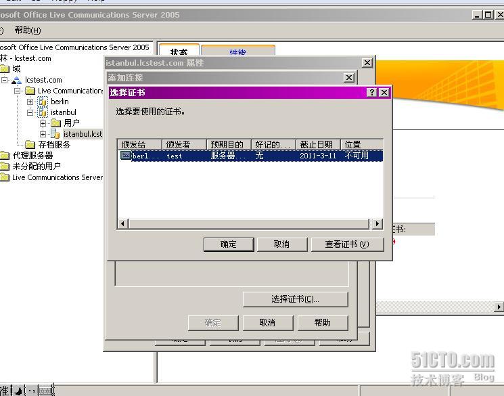The width and height of the screenshot is (504, 396).
Task: Close the istanbul.lcstest.com 属性 dialog
Action: point(367,63)
